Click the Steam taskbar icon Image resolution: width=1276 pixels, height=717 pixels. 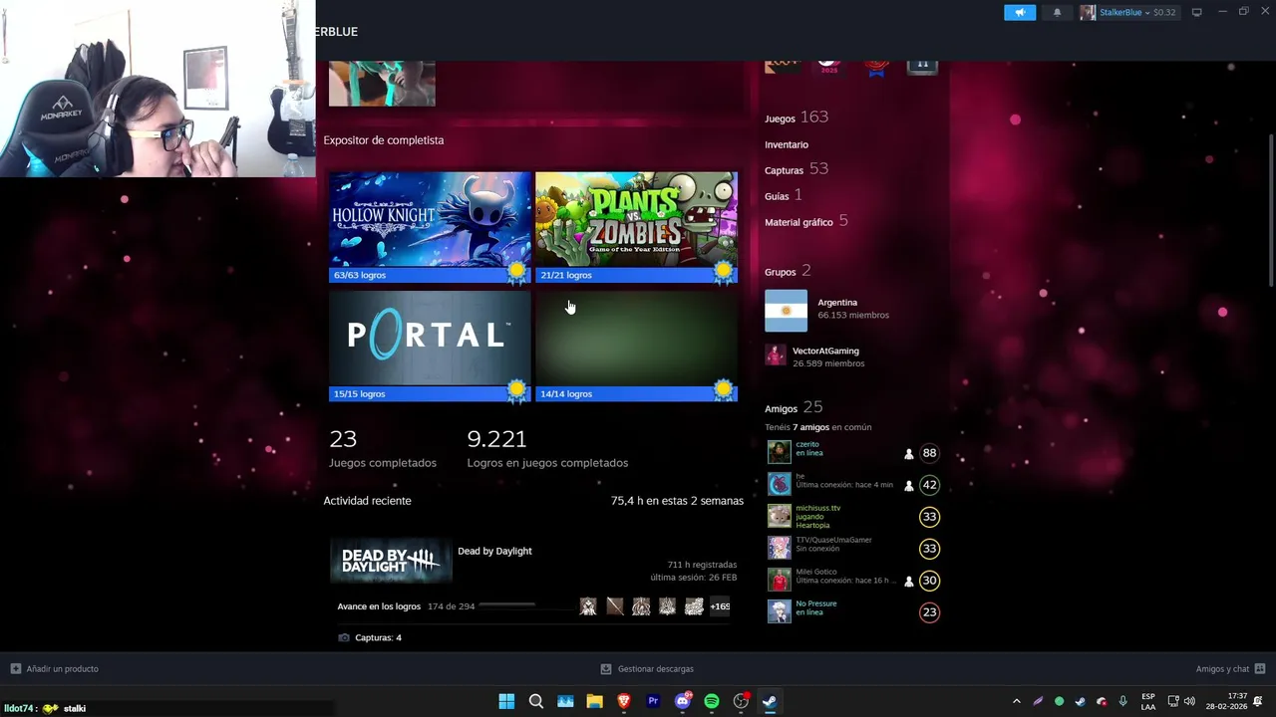[x=770, y=701]
